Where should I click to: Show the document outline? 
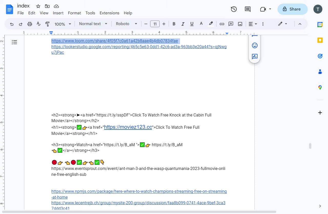coord(14,42)
